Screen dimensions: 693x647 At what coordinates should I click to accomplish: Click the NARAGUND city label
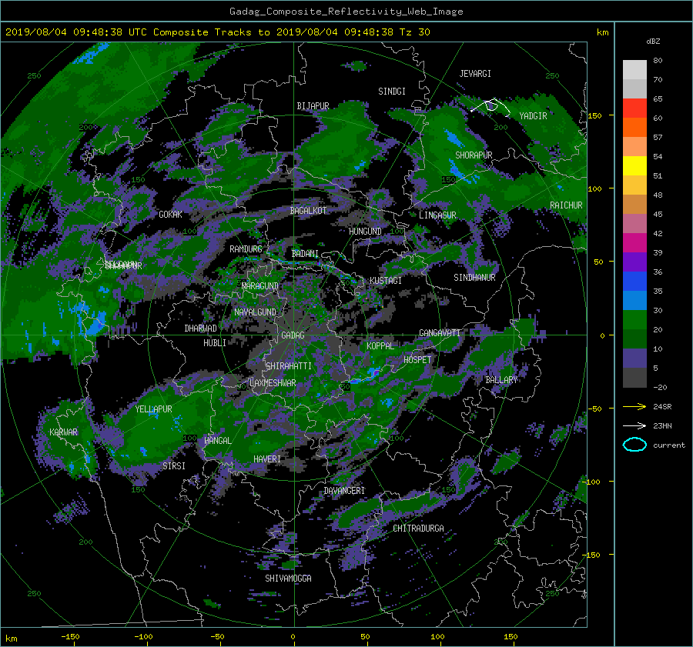[x=260, y=286]
